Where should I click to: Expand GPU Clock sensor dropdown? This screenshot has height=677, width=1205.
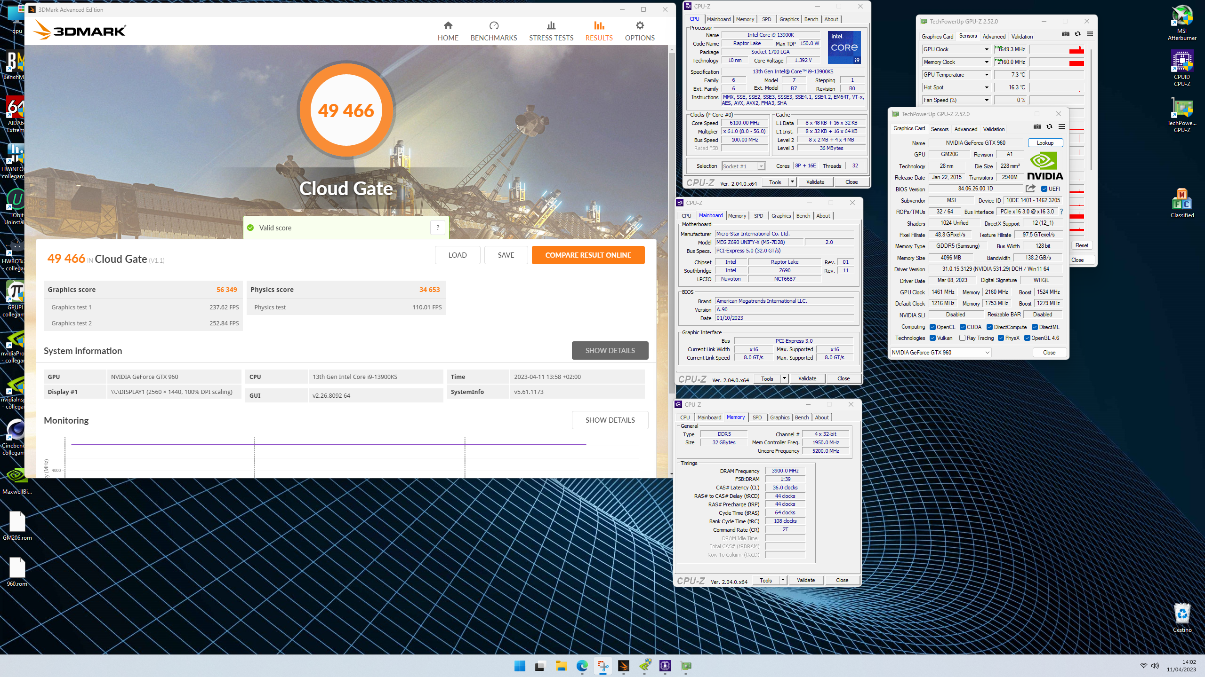(x=987, y=49)
